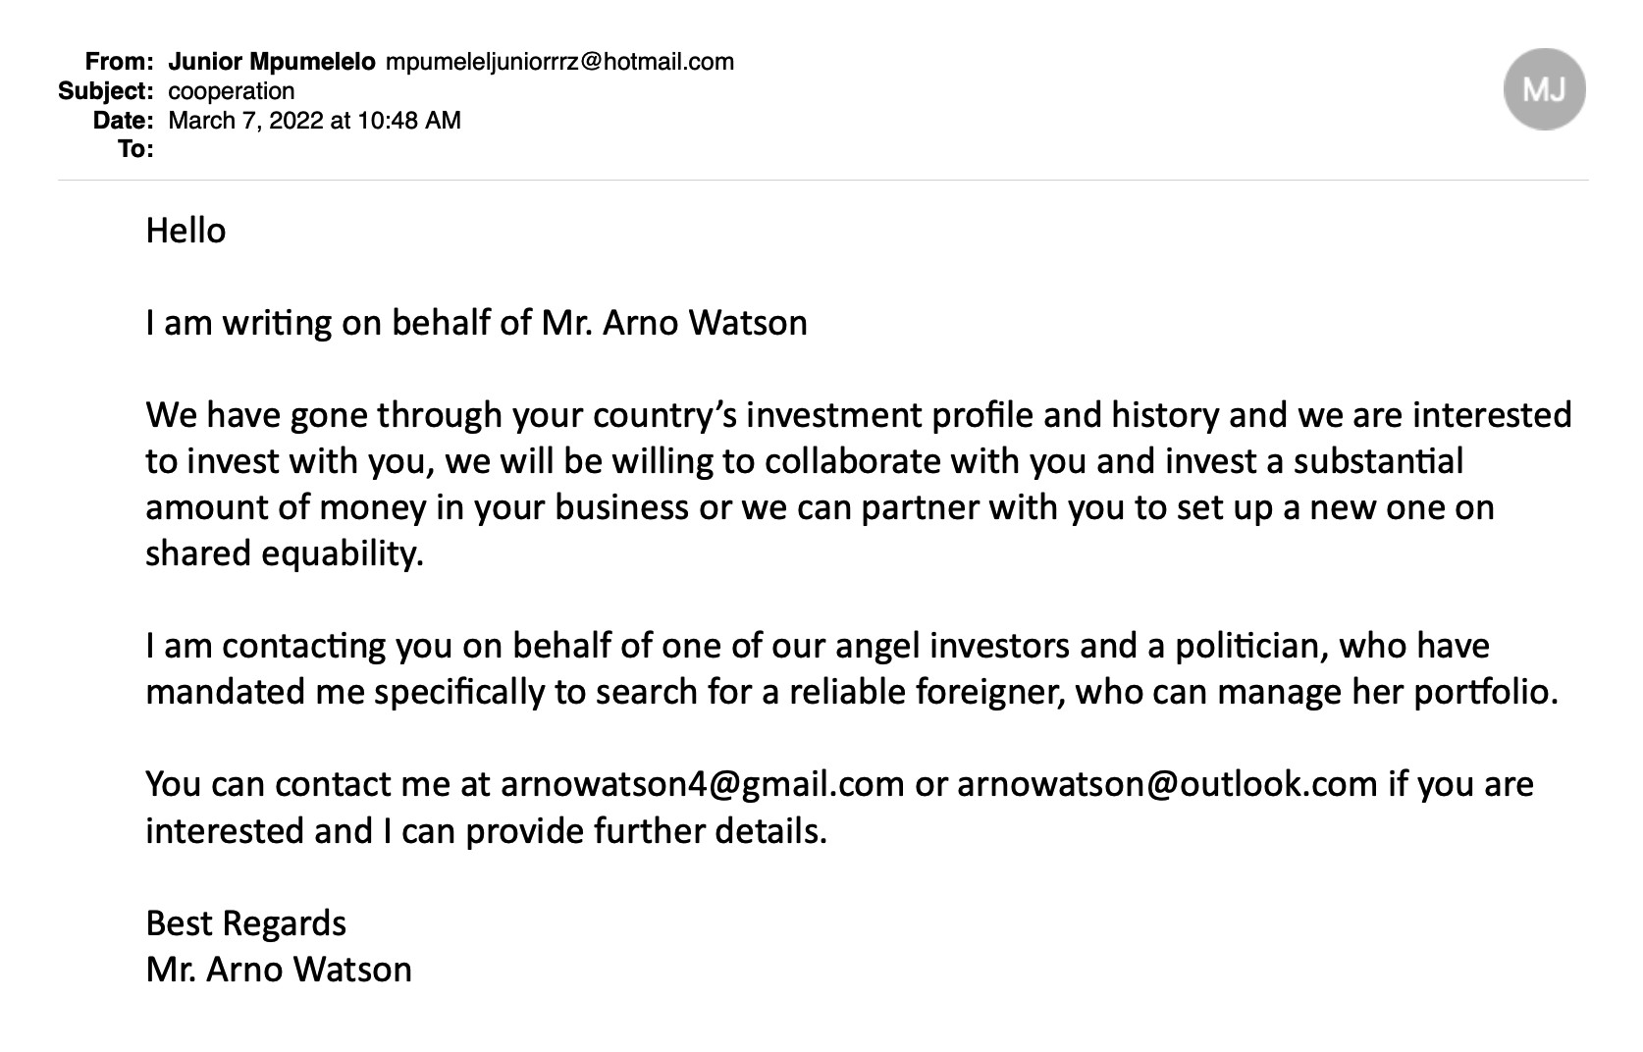The image size is (1643, 1052).
Task: Click the Best Regards closing line
Action: [x=245, y=923]
